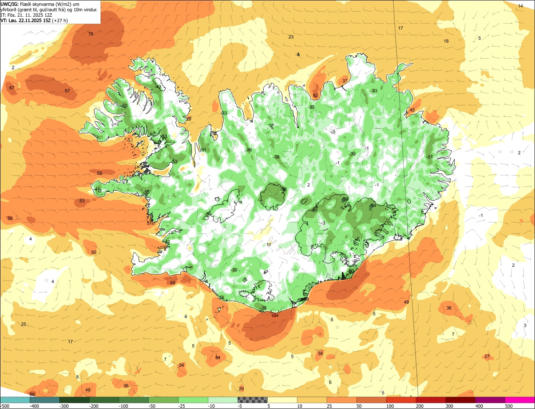535x409 pixels.
Task: Click the legend label '-500'
Action: click(x=5, y=406)
